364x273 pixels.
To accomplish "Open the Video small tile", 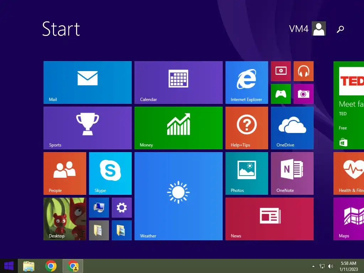I will (281, 71).
